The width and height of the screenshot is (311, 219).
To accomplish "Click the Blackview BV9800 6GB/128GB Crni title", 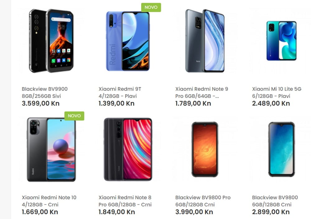I will [x=275, y=201].
